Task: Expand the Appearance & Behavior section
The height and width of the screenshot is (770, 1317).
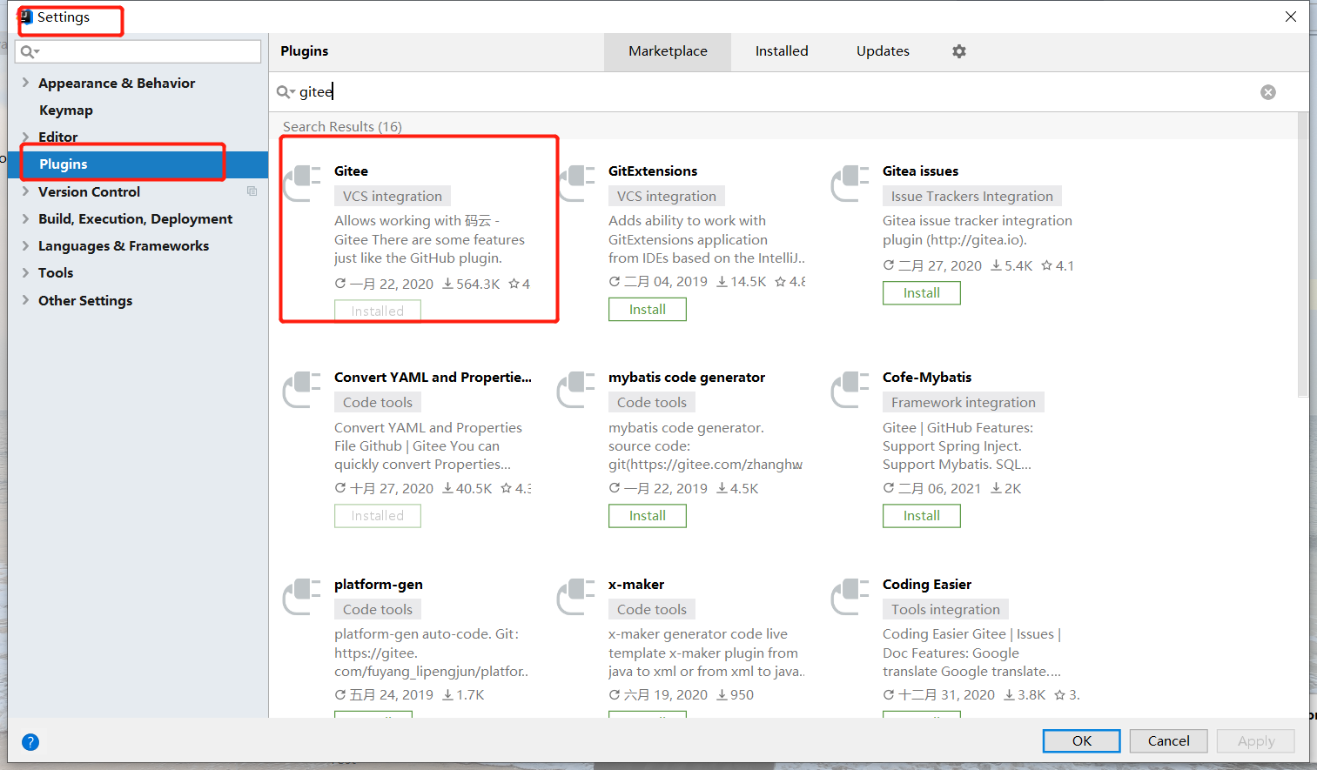Action: (25, 83)
